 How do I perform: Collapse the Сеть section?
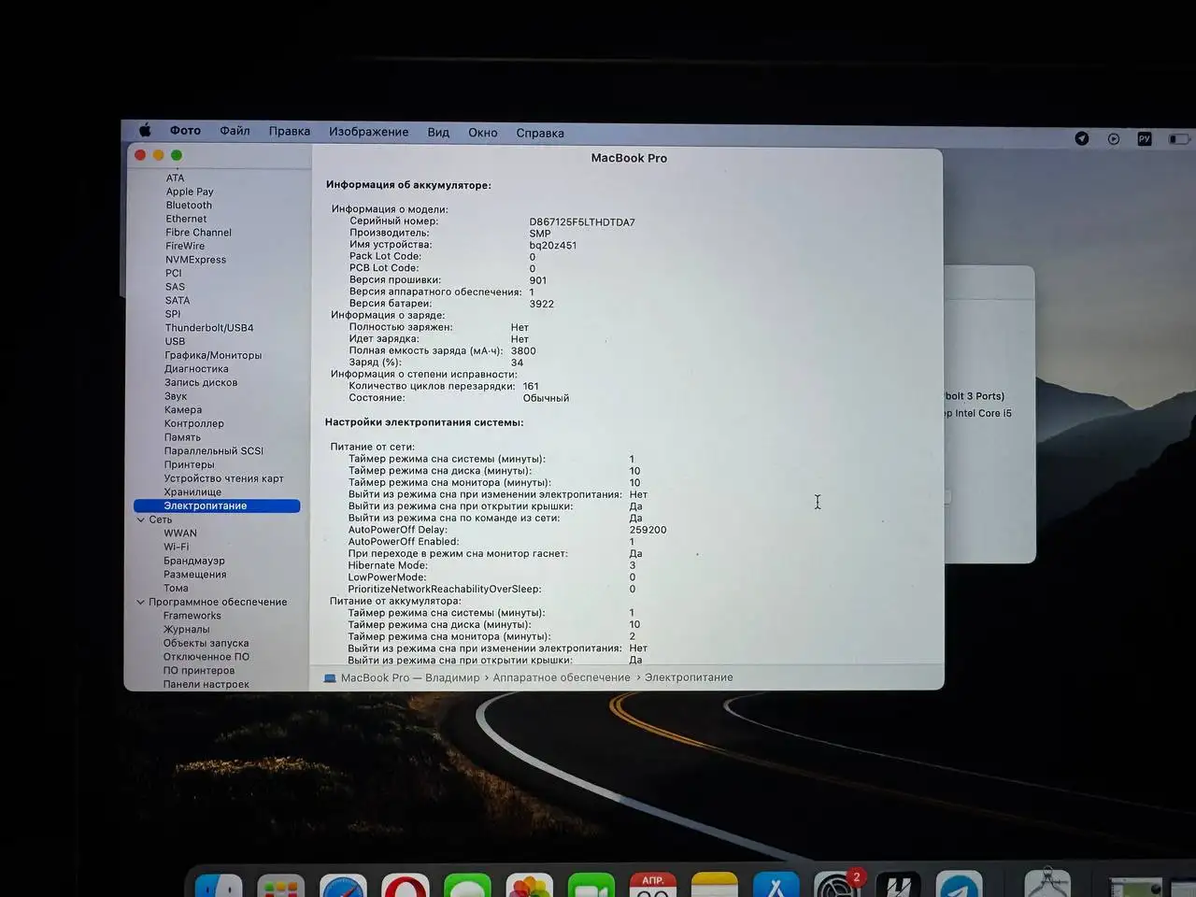pyautogui.click(x=141, y=520)
